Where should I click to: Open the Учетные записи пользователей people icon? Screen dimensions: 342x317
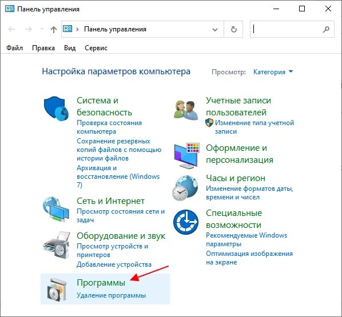pos(186,110)
